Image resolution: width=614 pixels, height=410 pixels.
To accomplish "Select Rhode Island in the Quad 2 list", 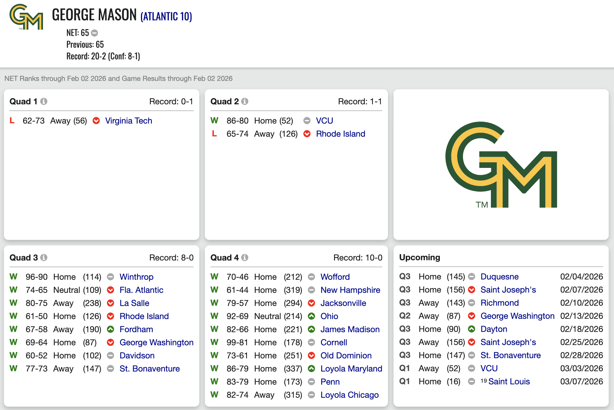I will point(340,134).
